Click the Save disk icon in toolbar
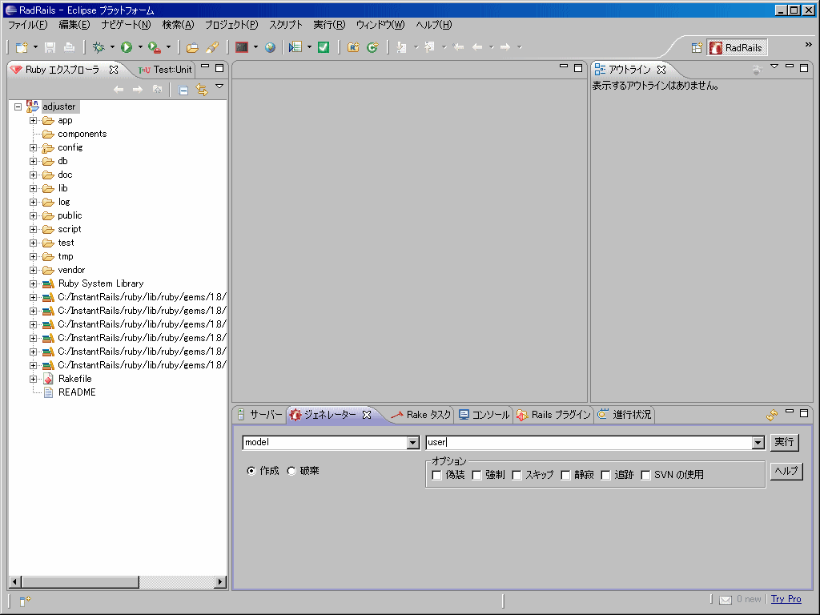 (50, 47)
